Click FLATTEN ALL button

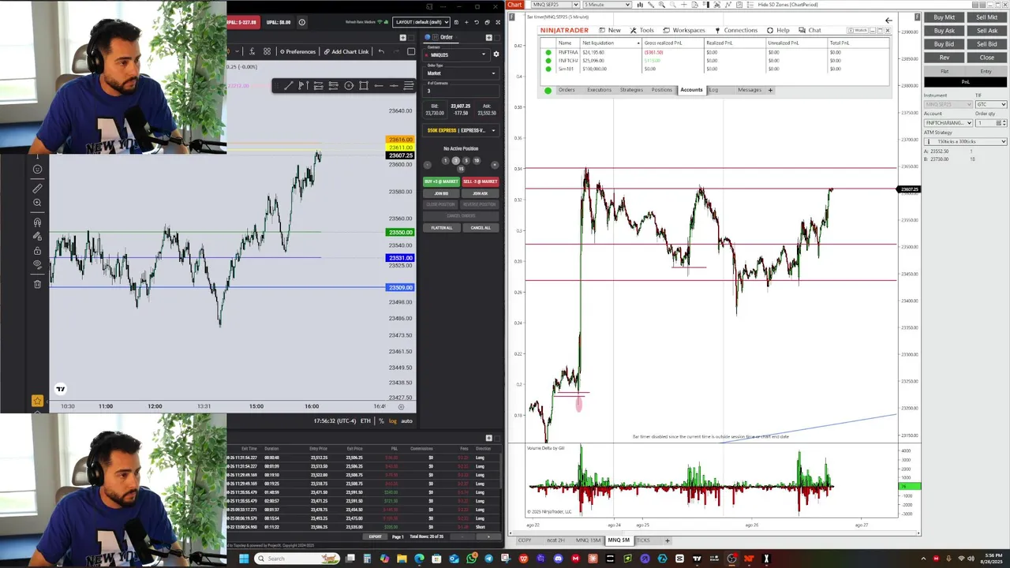(x=441, y=227)
